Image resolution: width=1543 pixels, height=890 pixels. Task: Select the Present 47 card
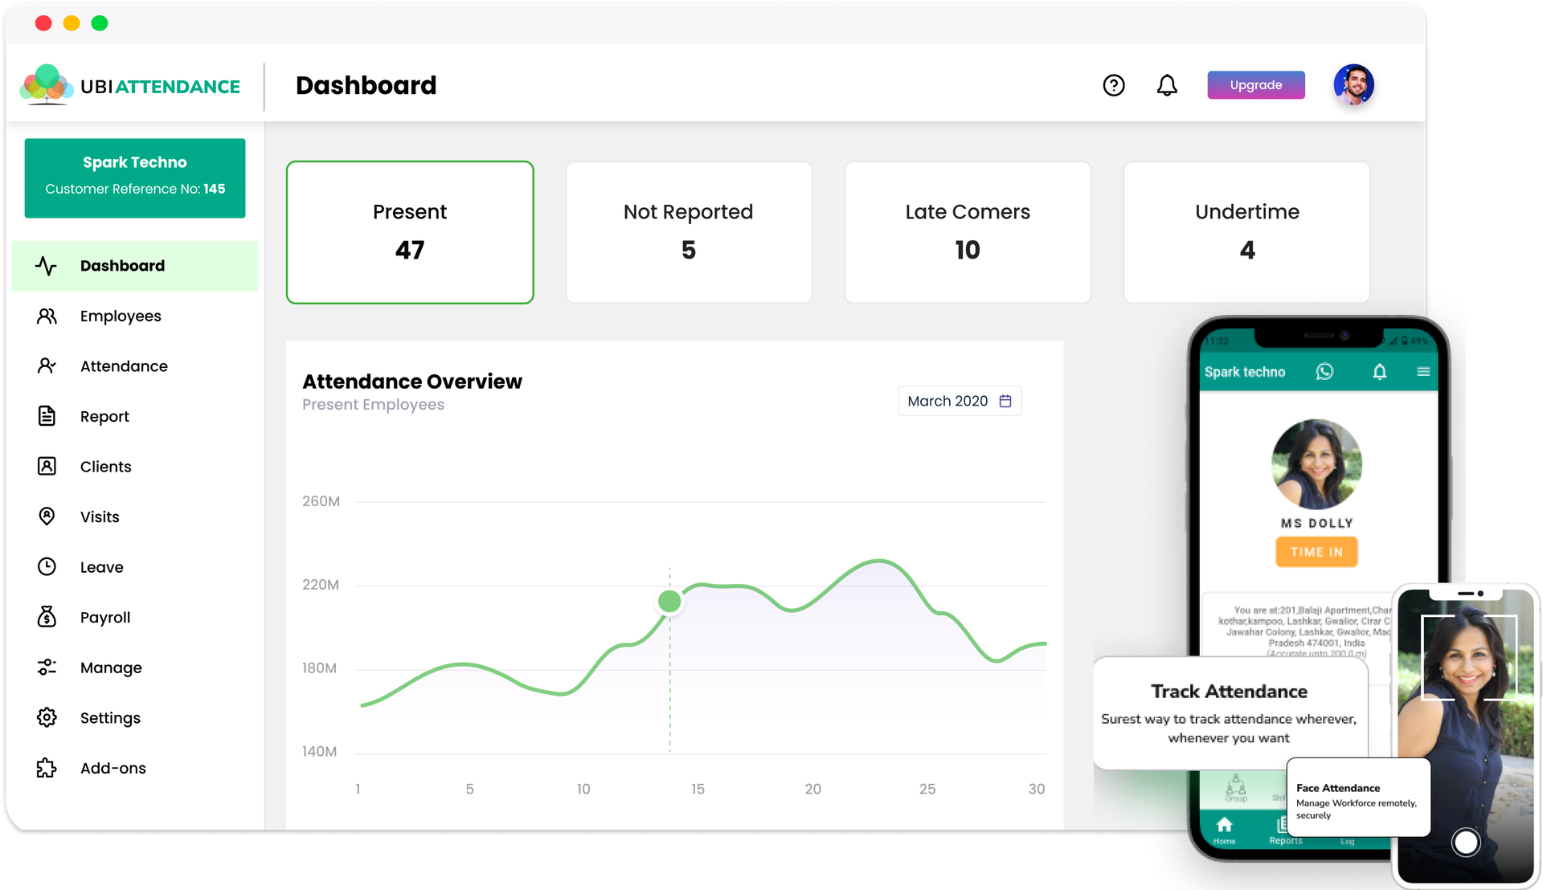(x=410, y=232)
